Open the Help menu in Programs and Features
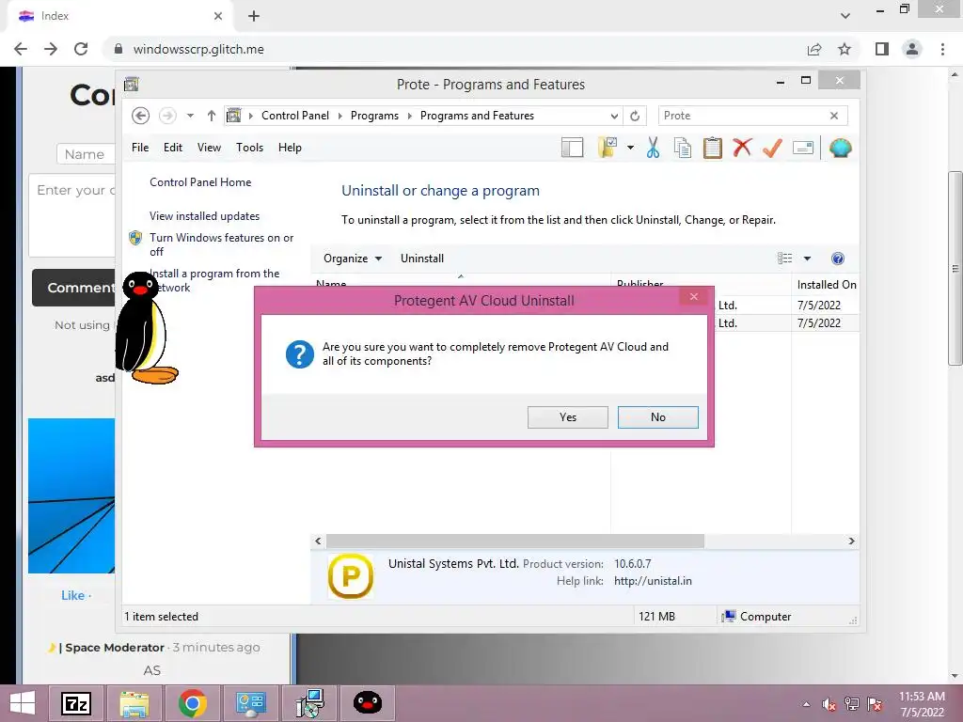 coord(290,148)
